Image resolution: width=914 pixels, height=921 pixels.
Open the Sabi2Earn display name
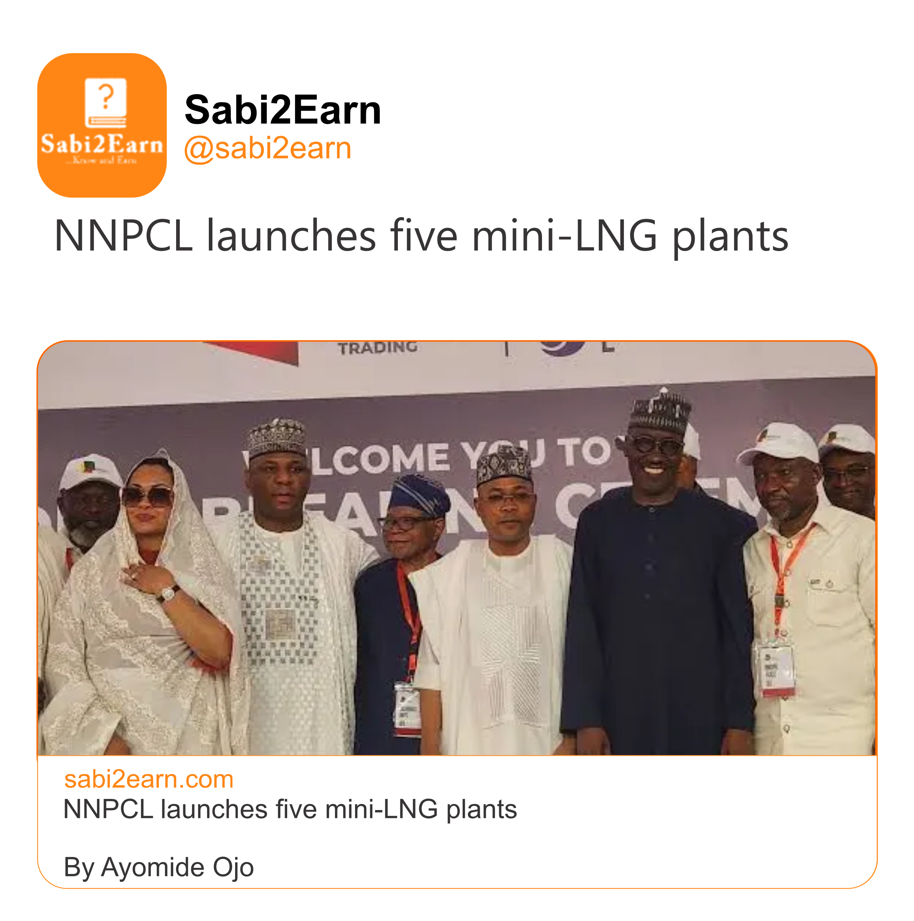[x=283, y=110]
